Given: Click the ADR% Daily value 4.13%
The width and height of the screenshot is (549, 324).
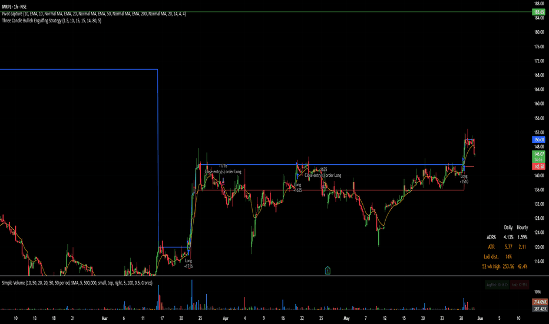Looking at the screenshot, I should (508, 237).
